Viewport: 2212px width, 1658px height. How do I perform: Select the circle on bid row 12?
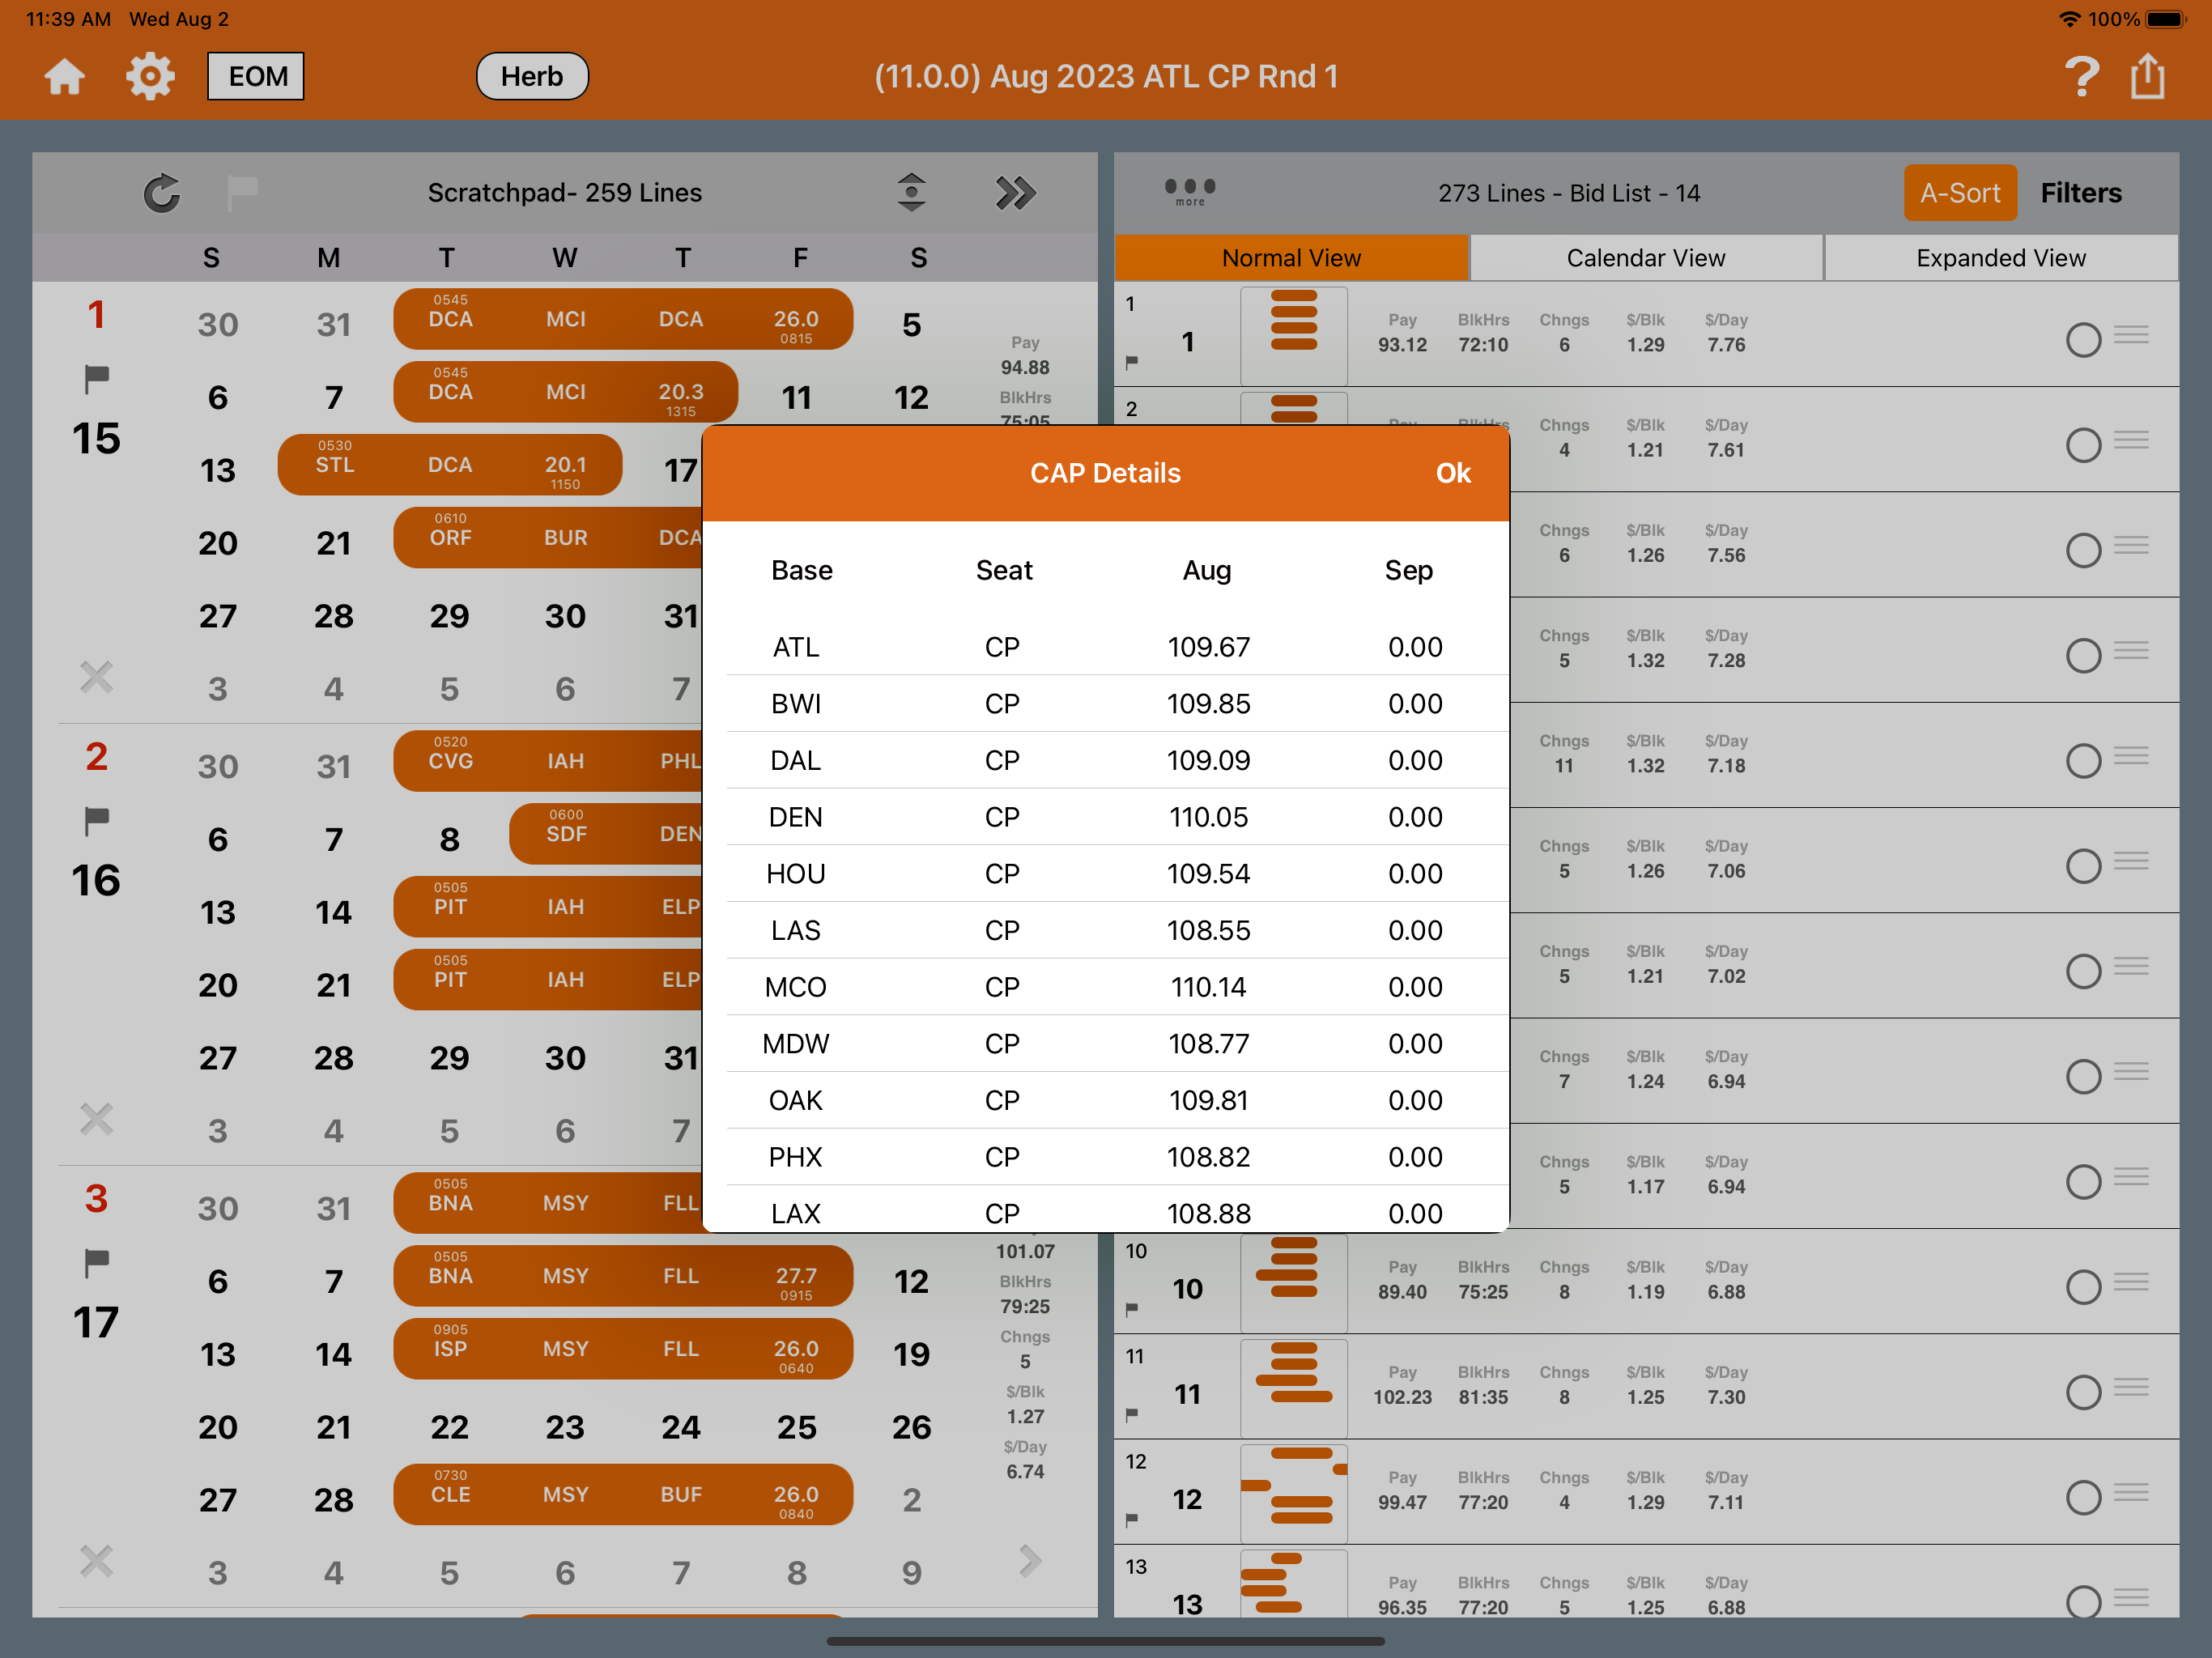(x=2083, y=1497)
